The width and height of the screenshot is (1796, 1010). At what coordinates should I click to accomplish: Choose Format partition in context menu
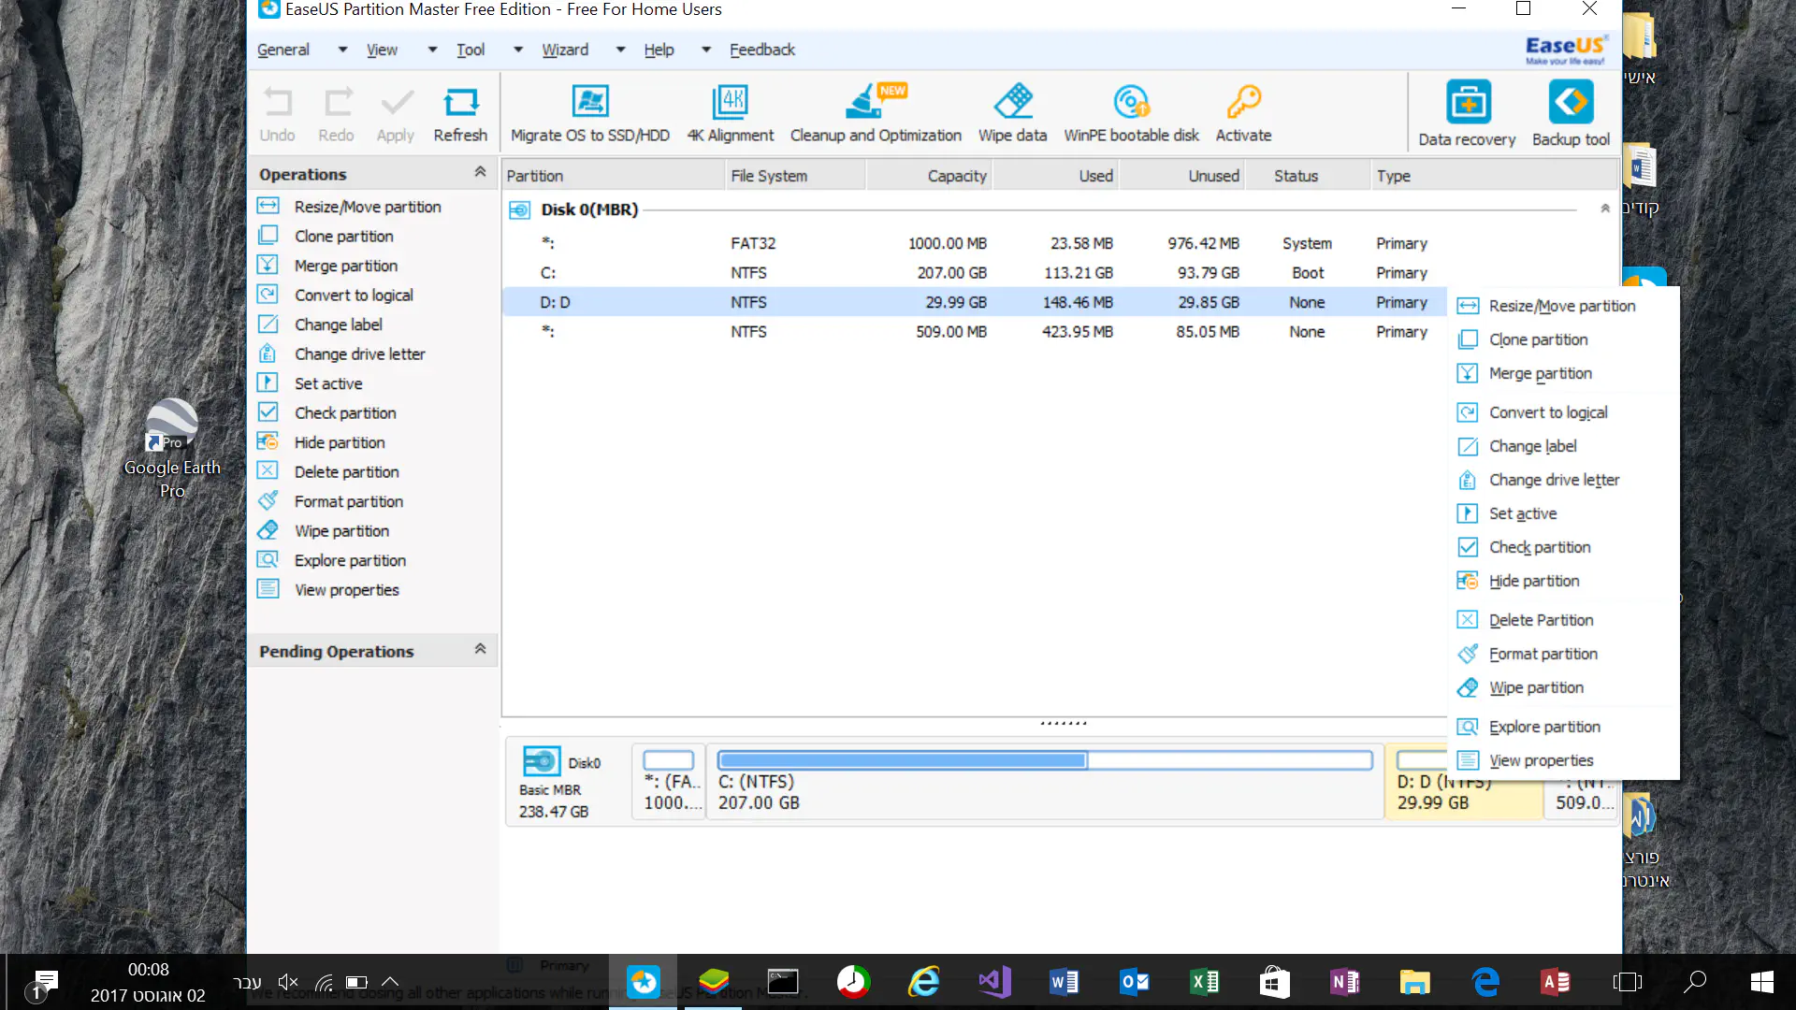[1543, 654]
